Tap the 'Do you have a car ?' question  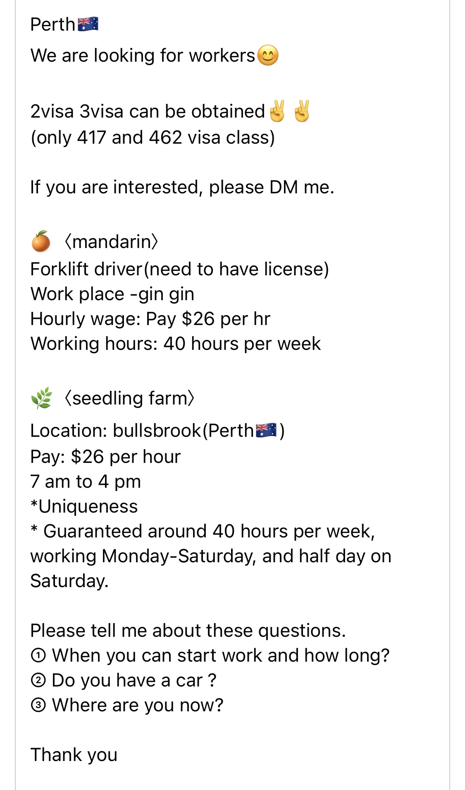click(134, 680)
